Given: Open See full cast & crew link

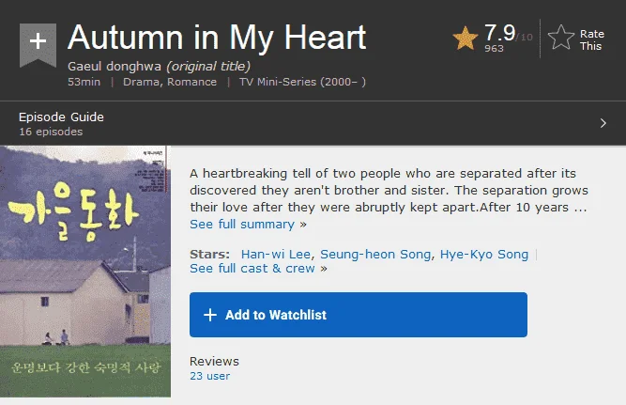Looking at the screenshot, I should pyautogui.click(x=258, y=268).
